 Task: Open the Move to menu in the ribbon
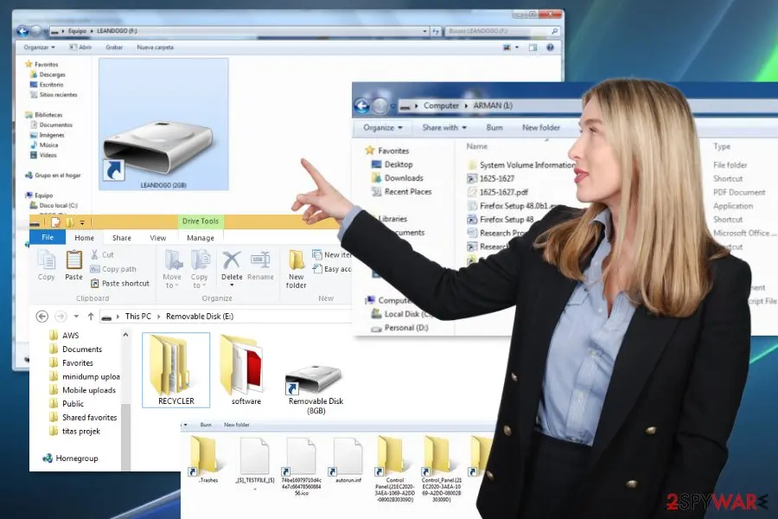[172, 269]
